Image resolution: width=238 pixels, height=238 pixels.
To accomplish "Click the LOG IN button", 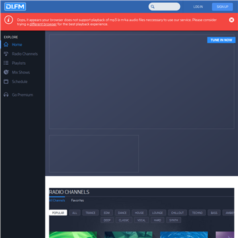I will (198, 7).
